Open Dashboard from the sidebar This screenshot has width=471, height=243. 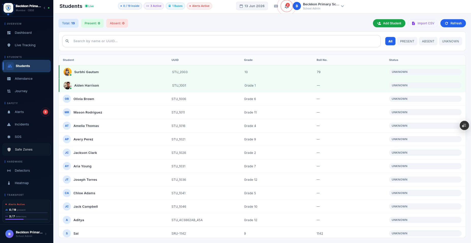coord(26,33)
